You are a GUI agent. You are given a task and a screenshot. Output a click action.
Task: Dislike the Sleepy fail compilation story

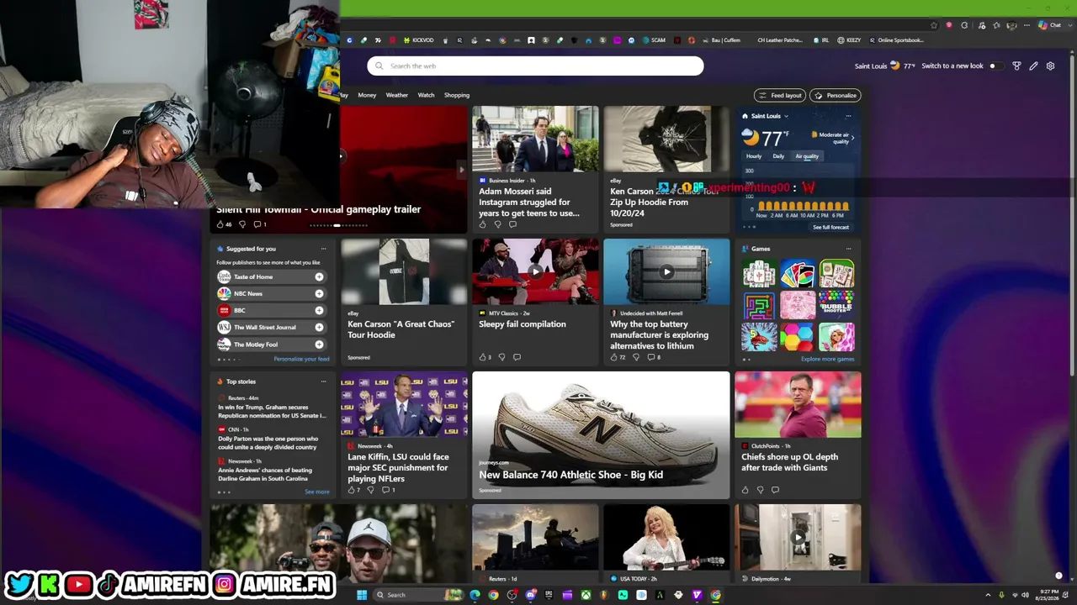pos(501,357)
